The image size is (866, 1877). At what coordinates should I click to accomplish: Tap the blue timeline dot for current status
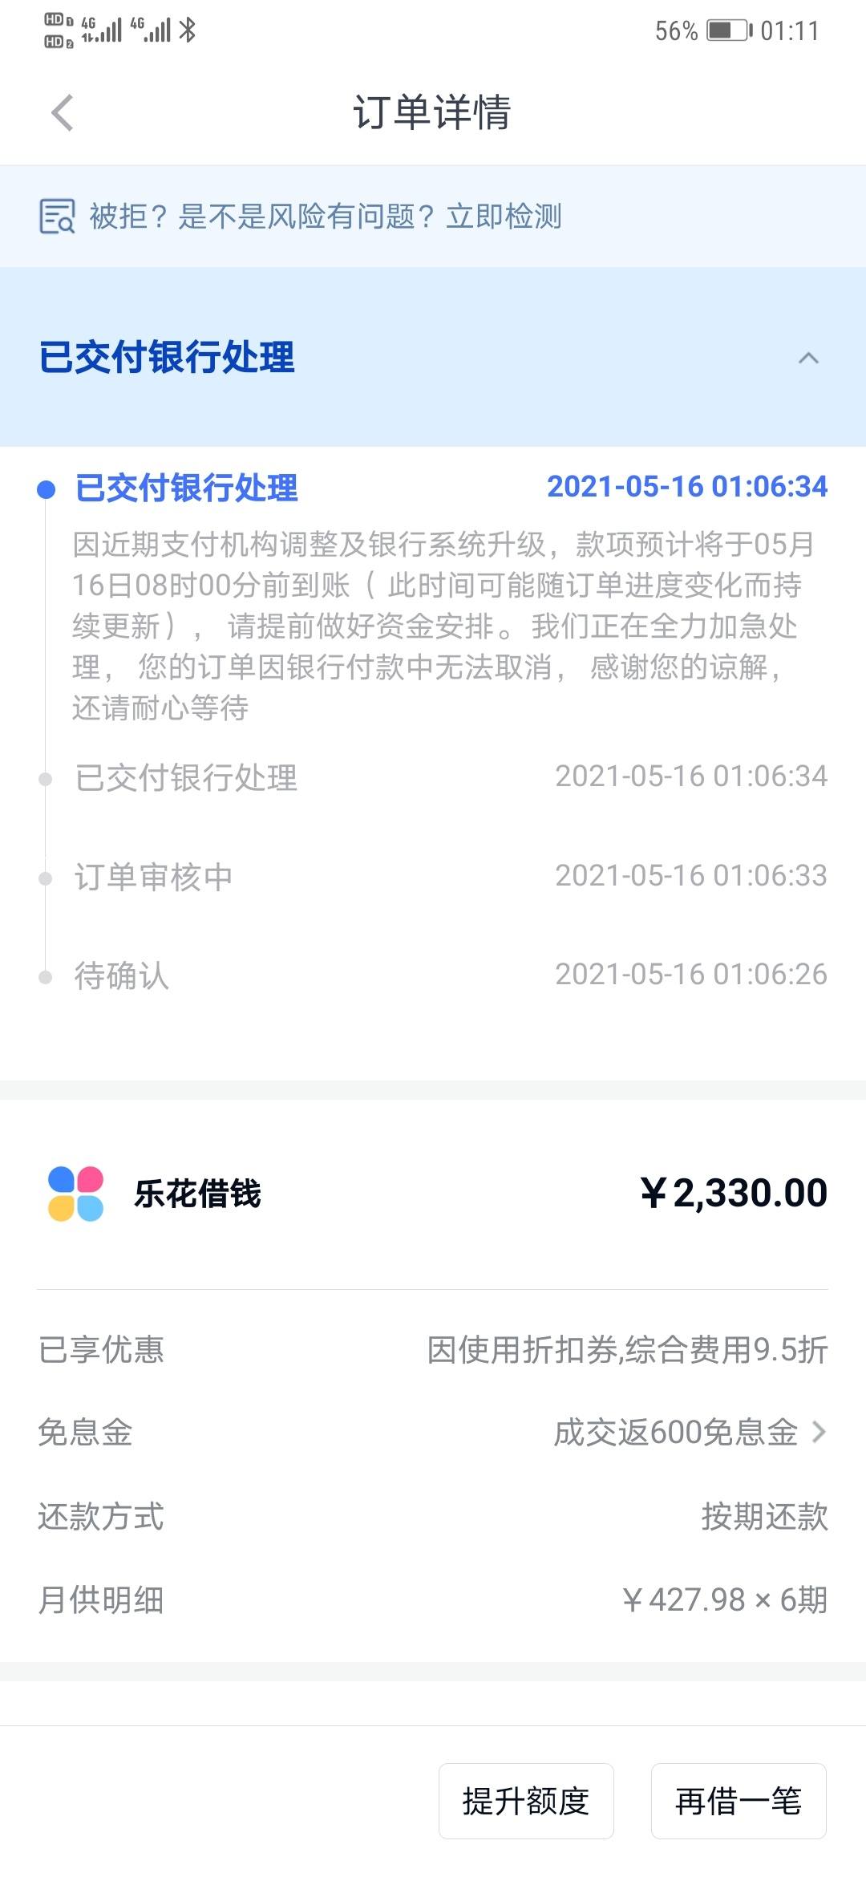pyautogui.click(x=47, y=489)
